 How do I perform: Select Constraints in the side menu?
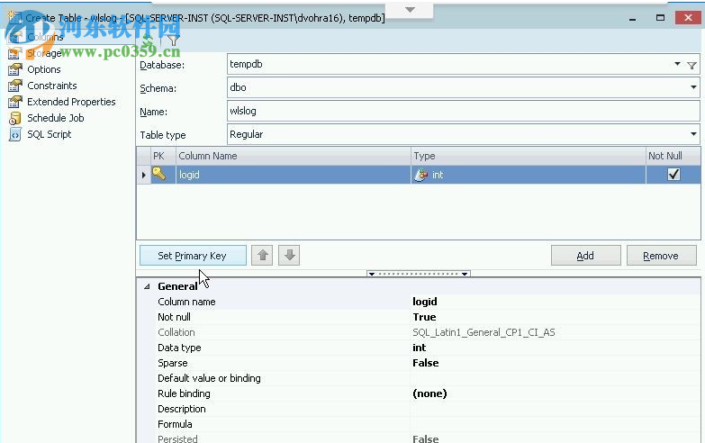[52, 86]
